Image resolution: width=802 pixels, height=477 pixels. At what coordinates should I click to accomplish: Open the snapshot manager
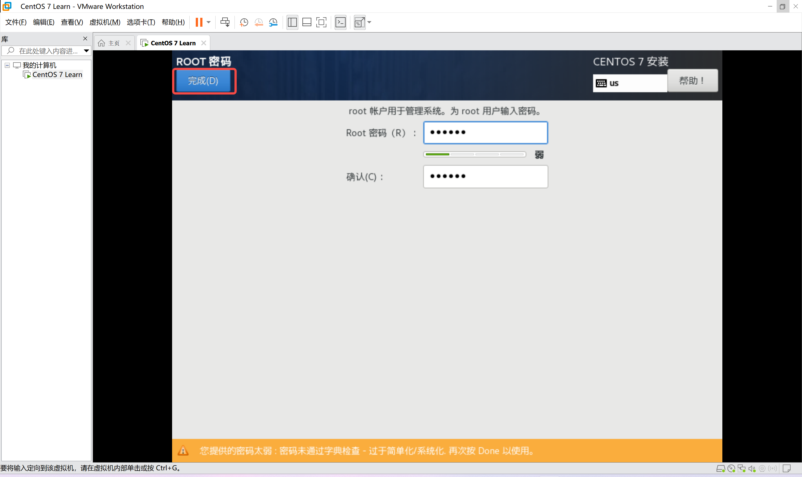coord(273,22)
